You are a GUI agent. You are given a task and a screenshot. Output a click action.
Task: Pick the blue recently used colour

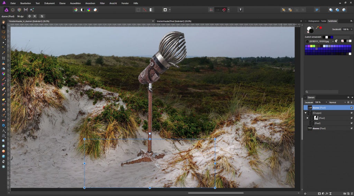pos(332,37)
